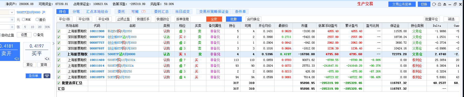Image resolution: width=464 pixels, height=97 pixels.
Task: Select quantity preset 20
Action: [x=40, y=27]
